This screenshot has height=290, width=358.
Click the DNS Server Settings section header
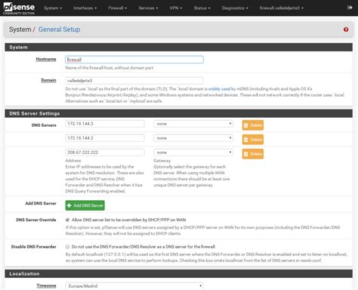tap(178, 113)
